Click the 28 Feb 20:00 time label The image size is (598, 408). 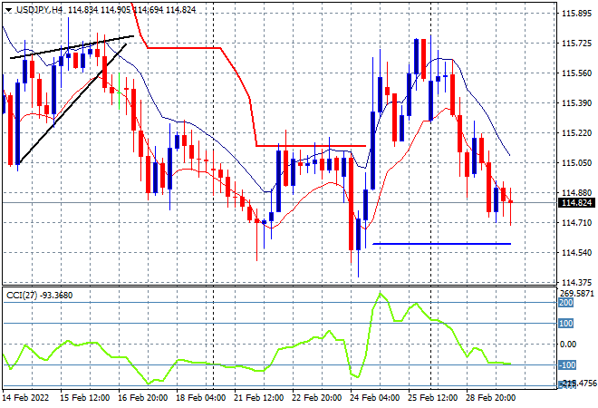tap(490, 398)
